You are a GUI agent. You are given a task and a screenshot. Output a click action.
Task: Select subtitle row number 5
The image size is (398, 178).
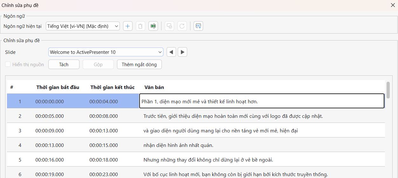(20, 160)
